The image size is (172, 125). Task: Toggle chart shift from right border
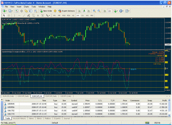tap(110, 11)
